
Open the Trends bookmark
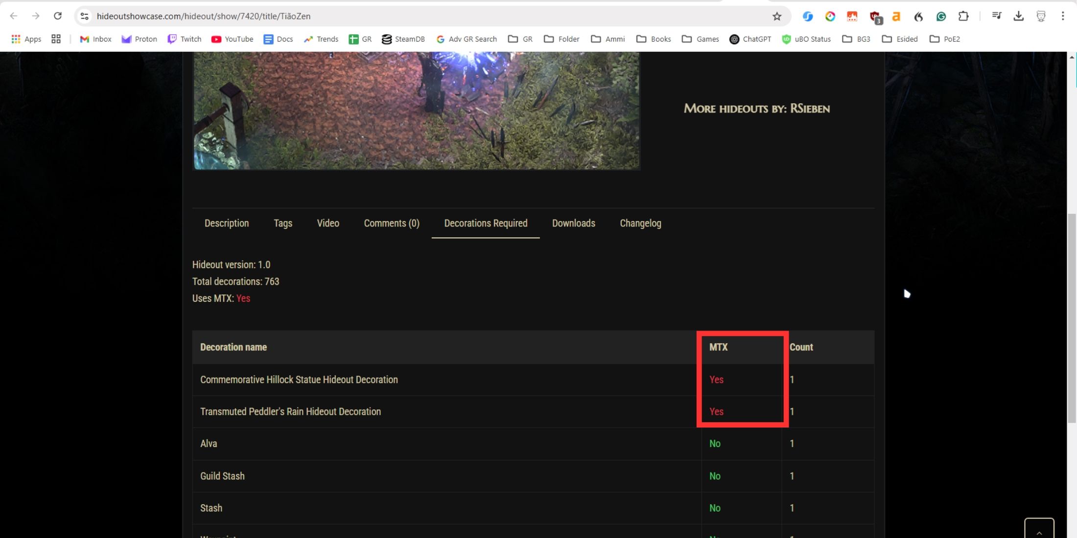click(x=321, y=39)
